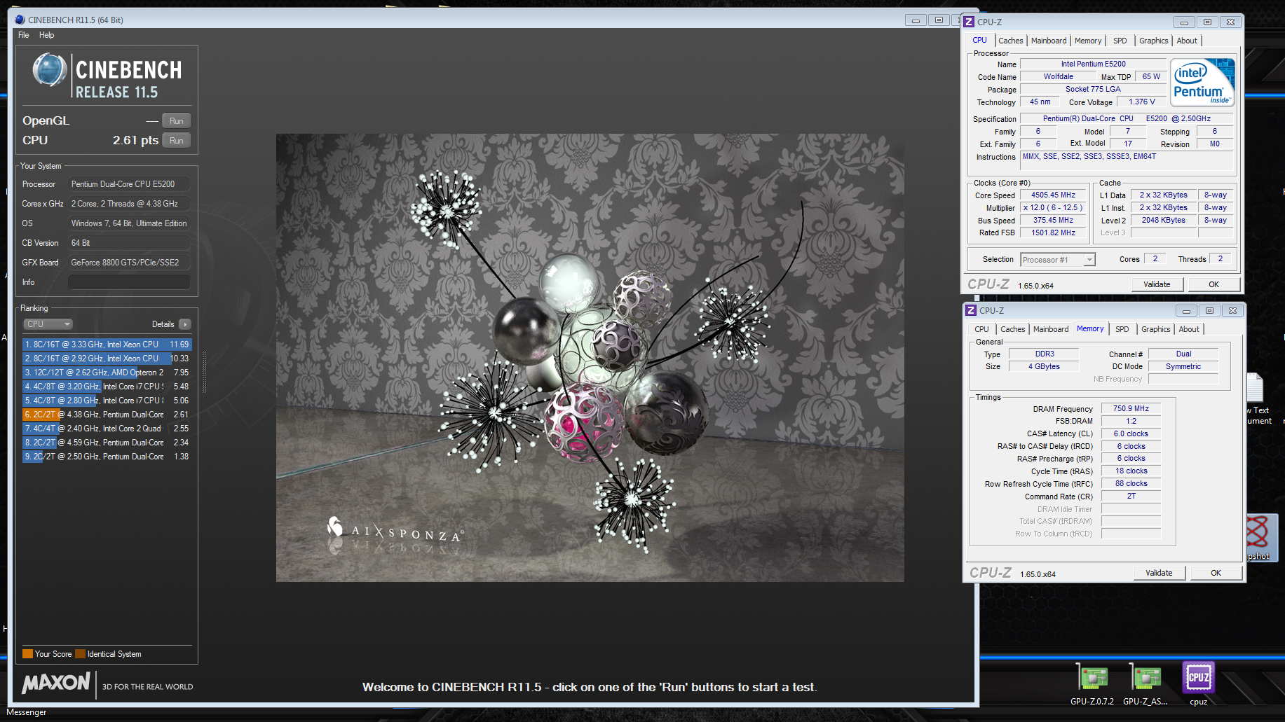The image size is (1285, 722).
Task: Open Graphics tab in lower CPU-Z window
Action: click(1155, 329)
